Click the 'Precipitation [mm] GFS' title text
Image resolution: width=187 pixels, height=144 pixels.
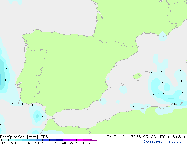click(x=24, y=137)
